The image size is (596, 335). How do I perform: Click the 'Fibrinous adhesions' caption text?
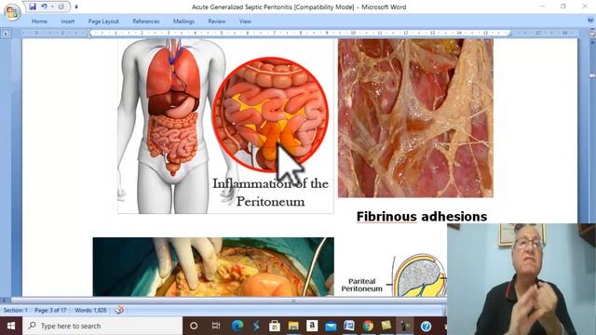[x=422, y=217]
